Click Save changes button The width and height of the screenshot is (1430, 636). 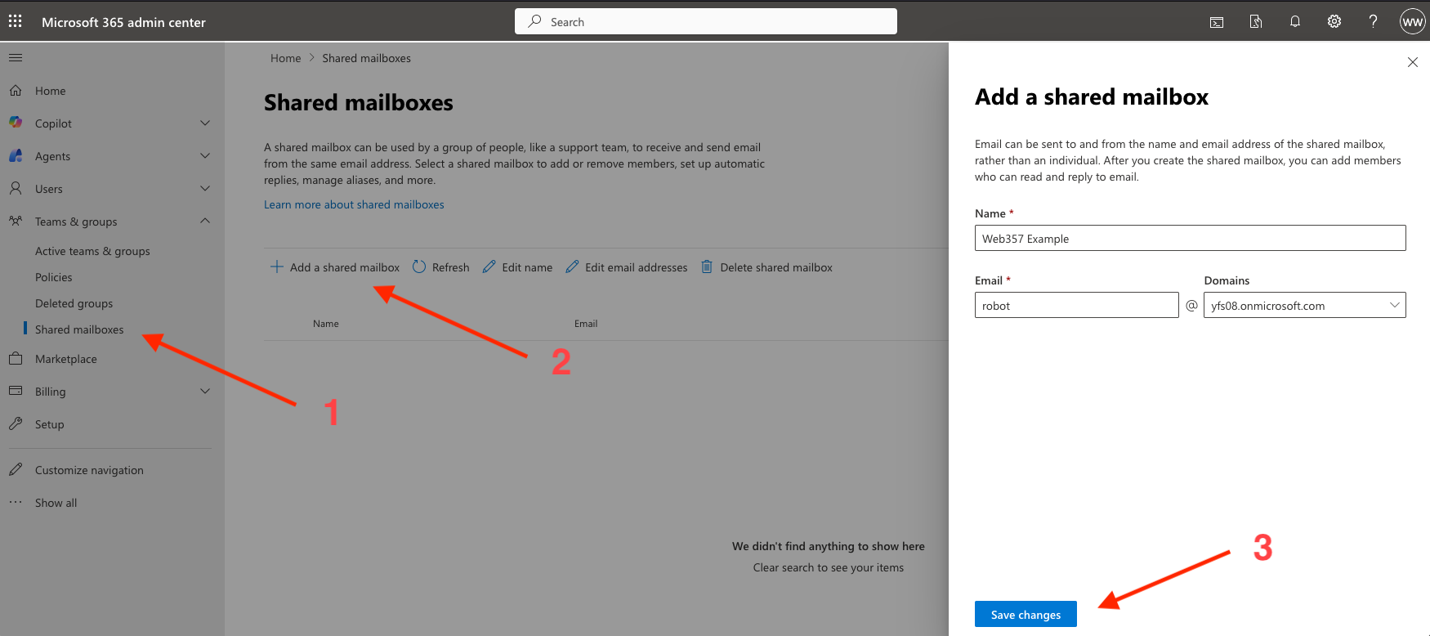coord(1026,614)
